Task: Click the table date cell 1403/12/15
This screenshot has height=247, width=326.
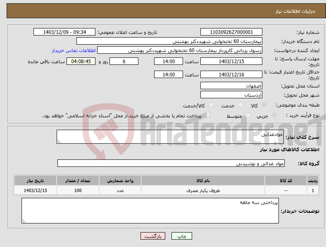Action: [36, 190]
